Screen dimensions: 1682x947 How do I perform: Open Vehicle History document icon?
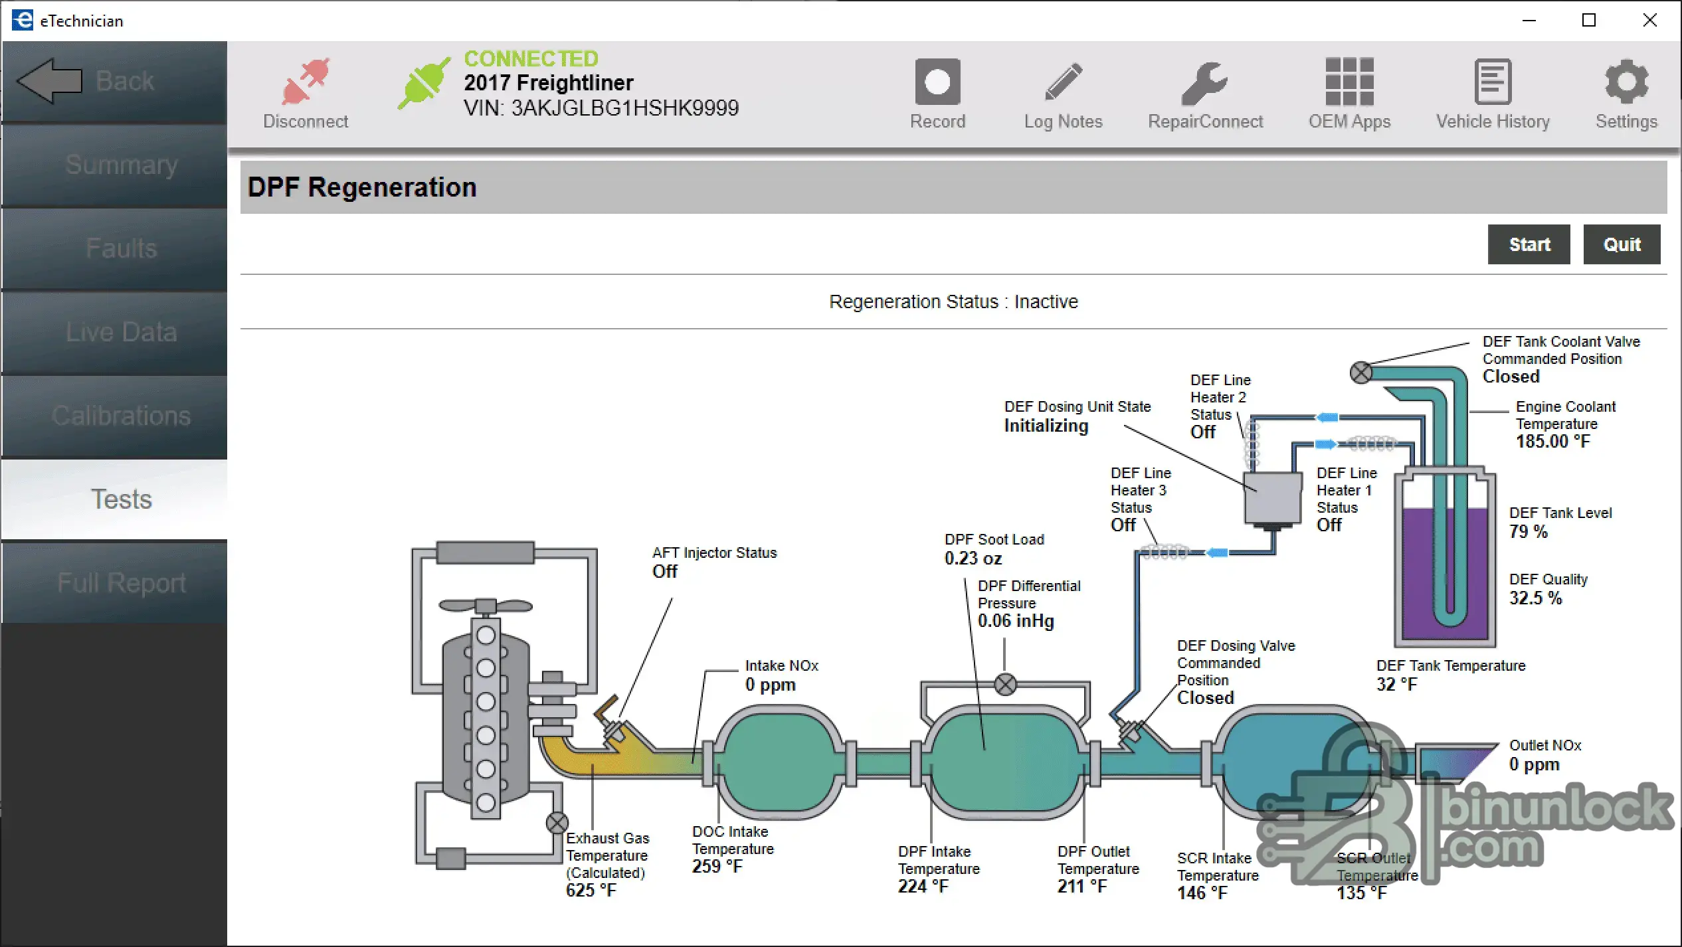coord(1493,82)
